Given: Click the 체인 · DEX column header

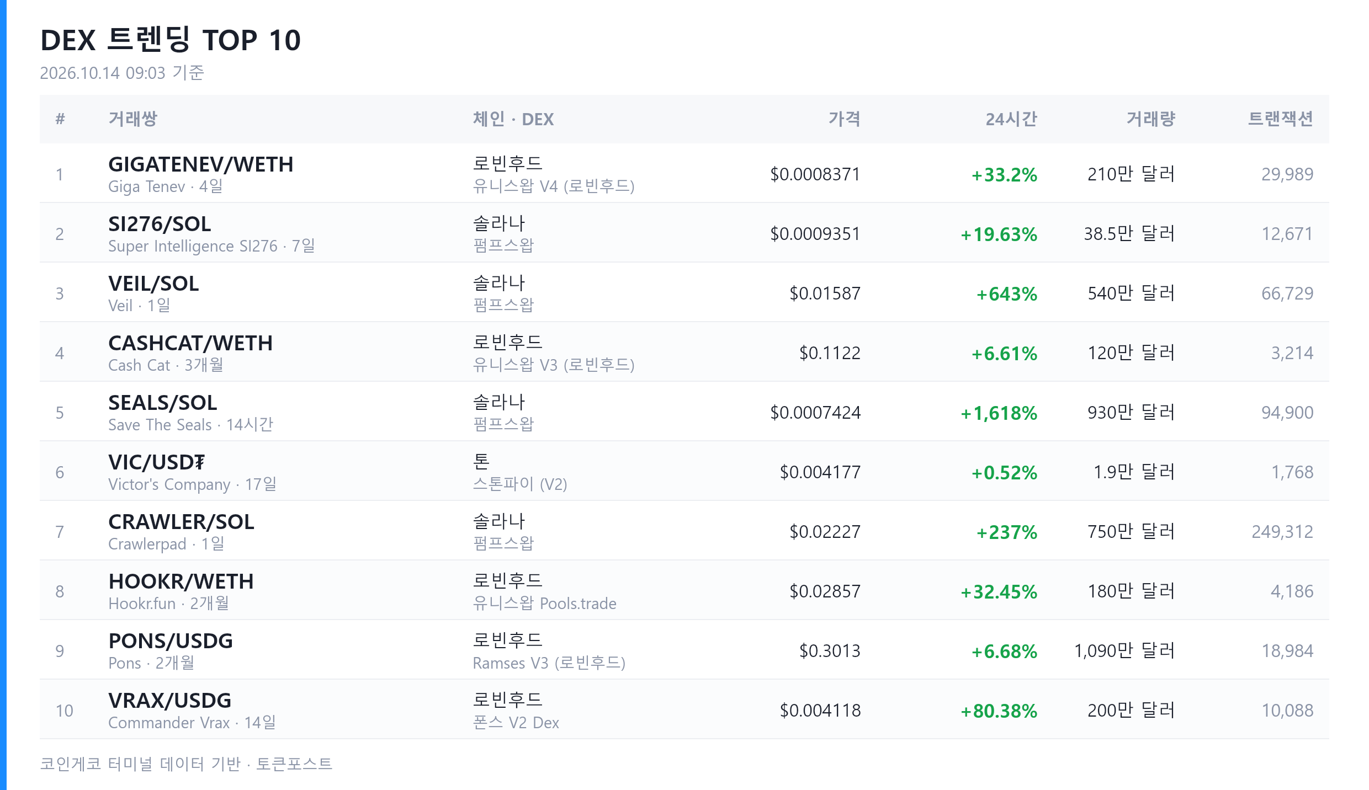Looking at the screenshot, I should click(x=513, y=119).
